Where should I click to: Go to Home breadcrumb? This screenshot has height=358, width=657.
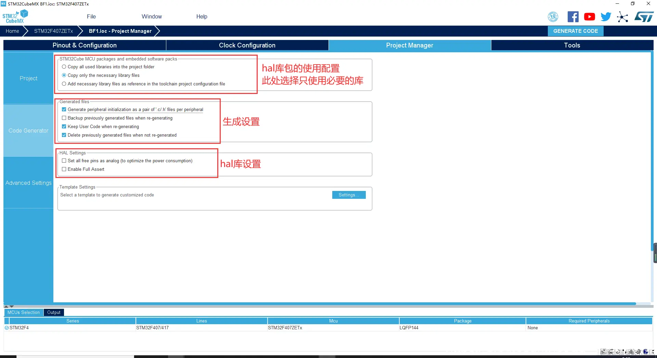coord(12,31)
